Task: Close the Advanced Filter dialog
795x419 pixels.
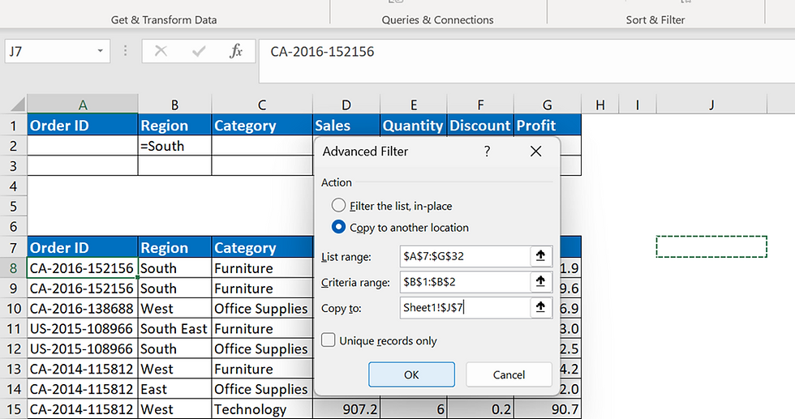Action: pyautogui.click(x=535, y=152)
